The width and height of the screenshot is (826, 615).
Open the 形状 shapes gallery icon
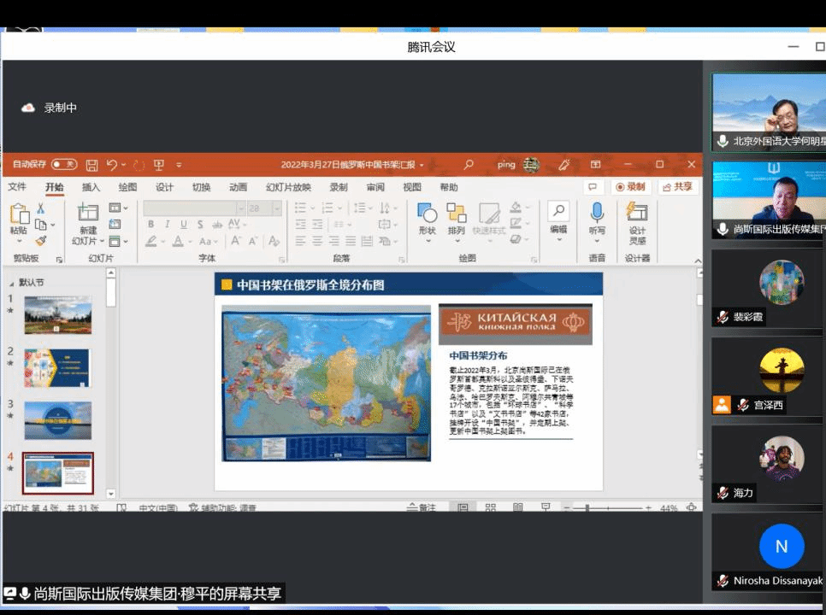(428, 213)
